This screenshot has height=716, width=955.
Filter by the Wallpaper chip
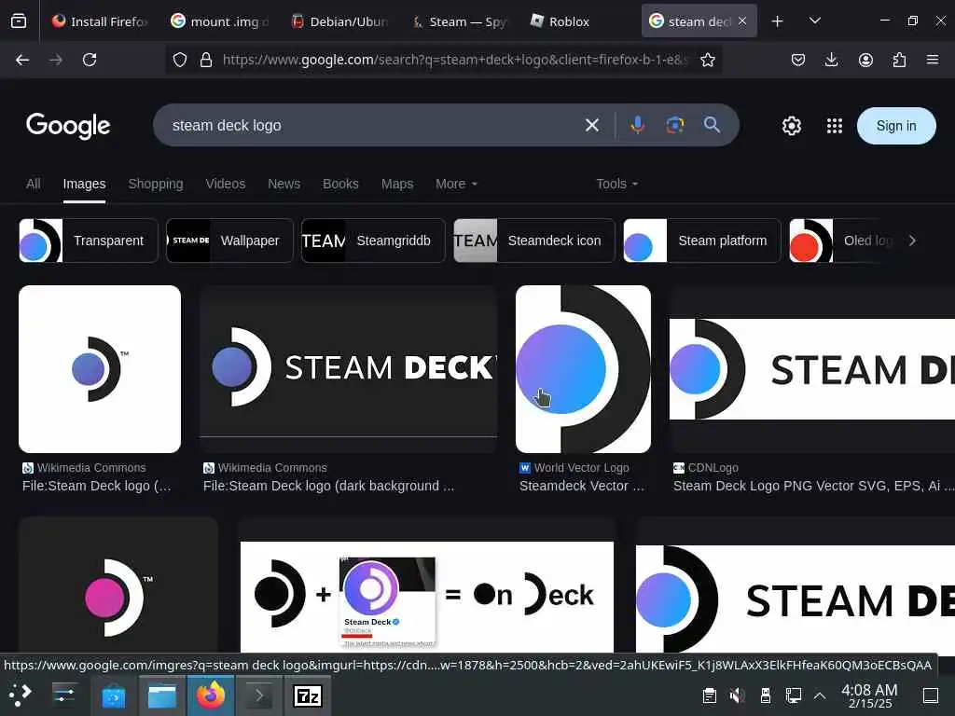(229, 241)
